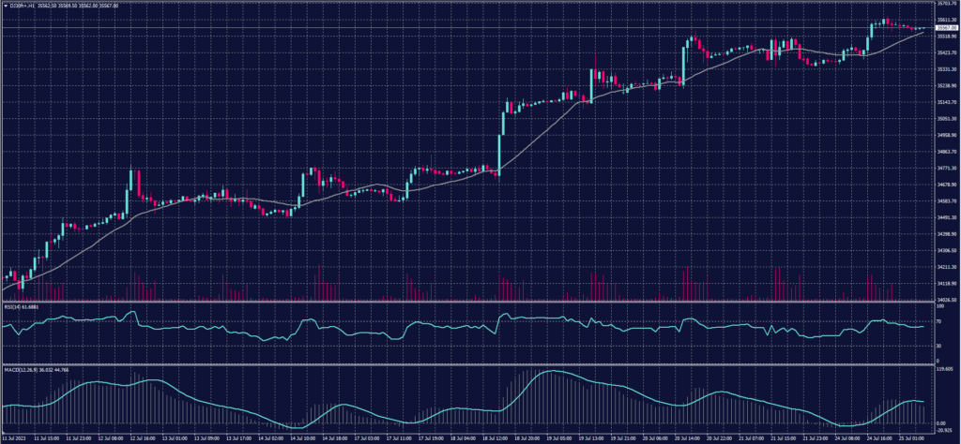961x444 pixels.
Task: Click the divider between RSI and MACD panels
Action: pyautogui.click(x=469, y=363)
